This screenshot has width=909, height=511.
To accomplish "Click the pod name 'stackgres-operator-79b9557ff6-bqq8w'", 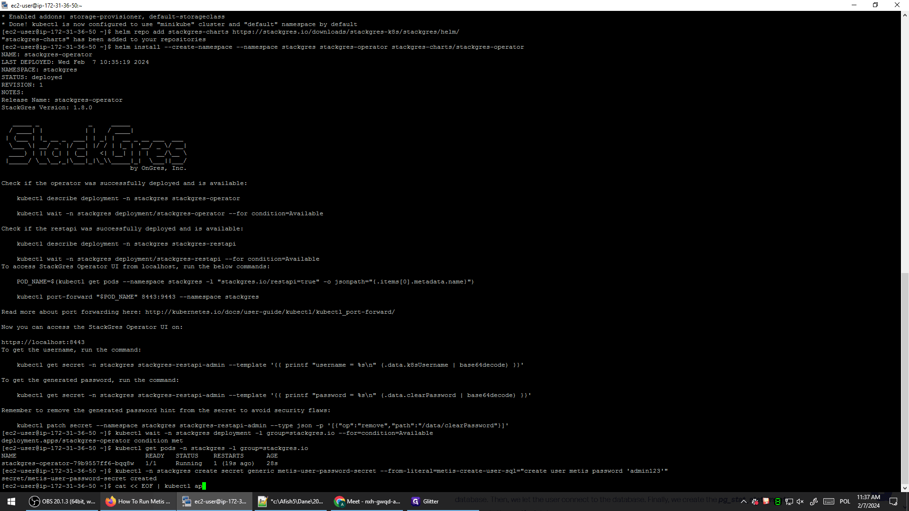I will point(68,463).
